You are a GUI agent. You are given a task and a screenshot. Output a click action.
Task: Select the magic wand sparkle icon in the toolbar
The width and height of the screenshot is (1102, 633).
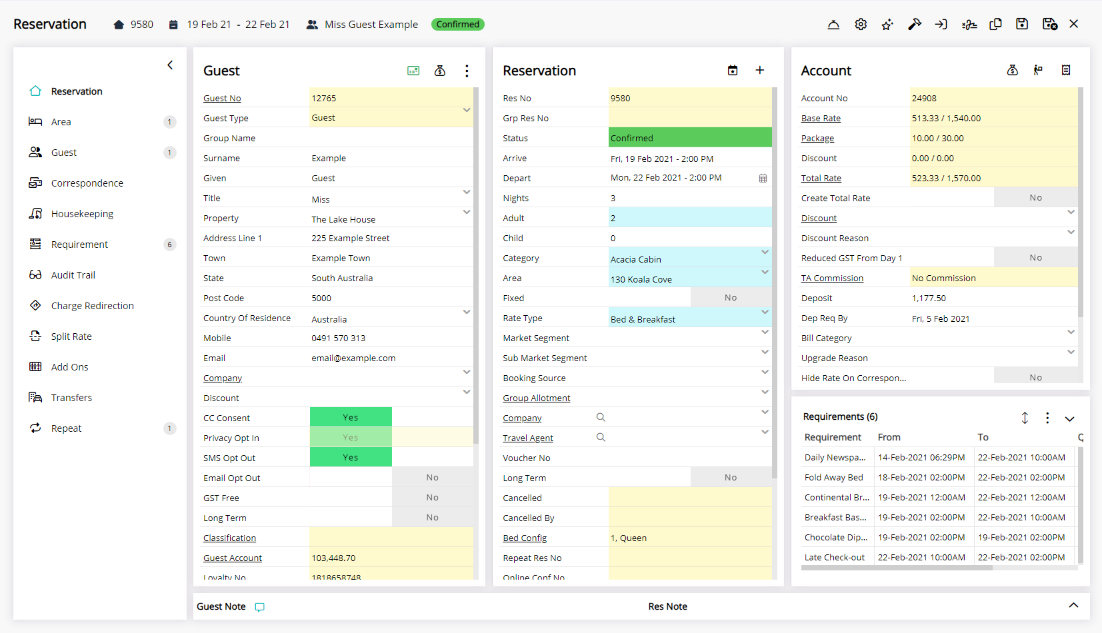[887, 24]
